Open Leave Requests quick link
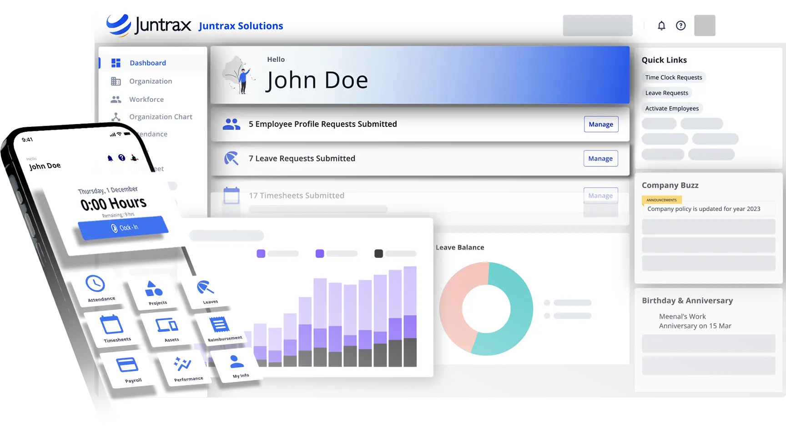This screenshot has height=442, width=786. coord(667,93)
